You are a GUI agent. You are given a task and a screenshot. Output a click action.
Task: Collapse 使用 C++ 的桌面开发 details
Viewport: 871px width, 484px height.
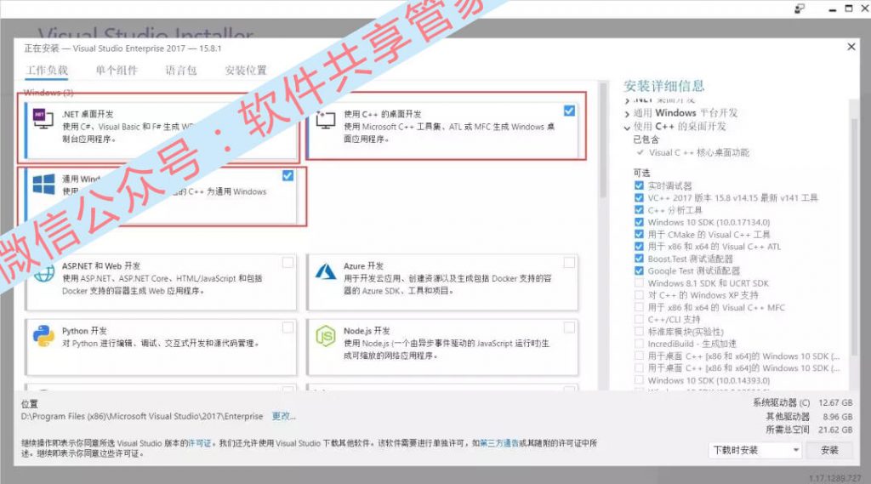pyautogui.click(x=627, y=128)
